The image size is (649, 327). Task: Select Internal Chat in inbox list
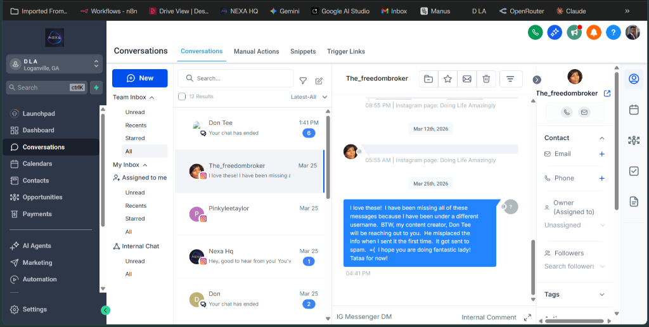tap(136, 247)
